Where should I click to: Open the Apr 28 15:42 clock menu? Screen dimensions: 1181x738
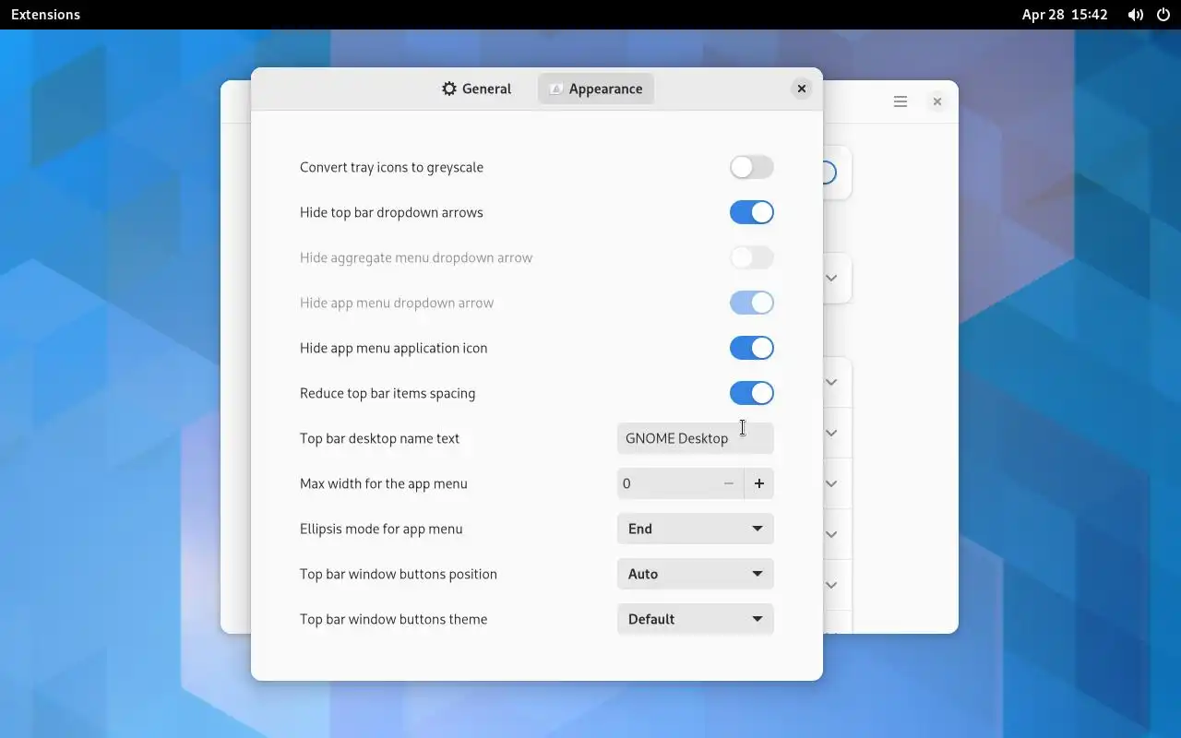[x=1065, y=15]
